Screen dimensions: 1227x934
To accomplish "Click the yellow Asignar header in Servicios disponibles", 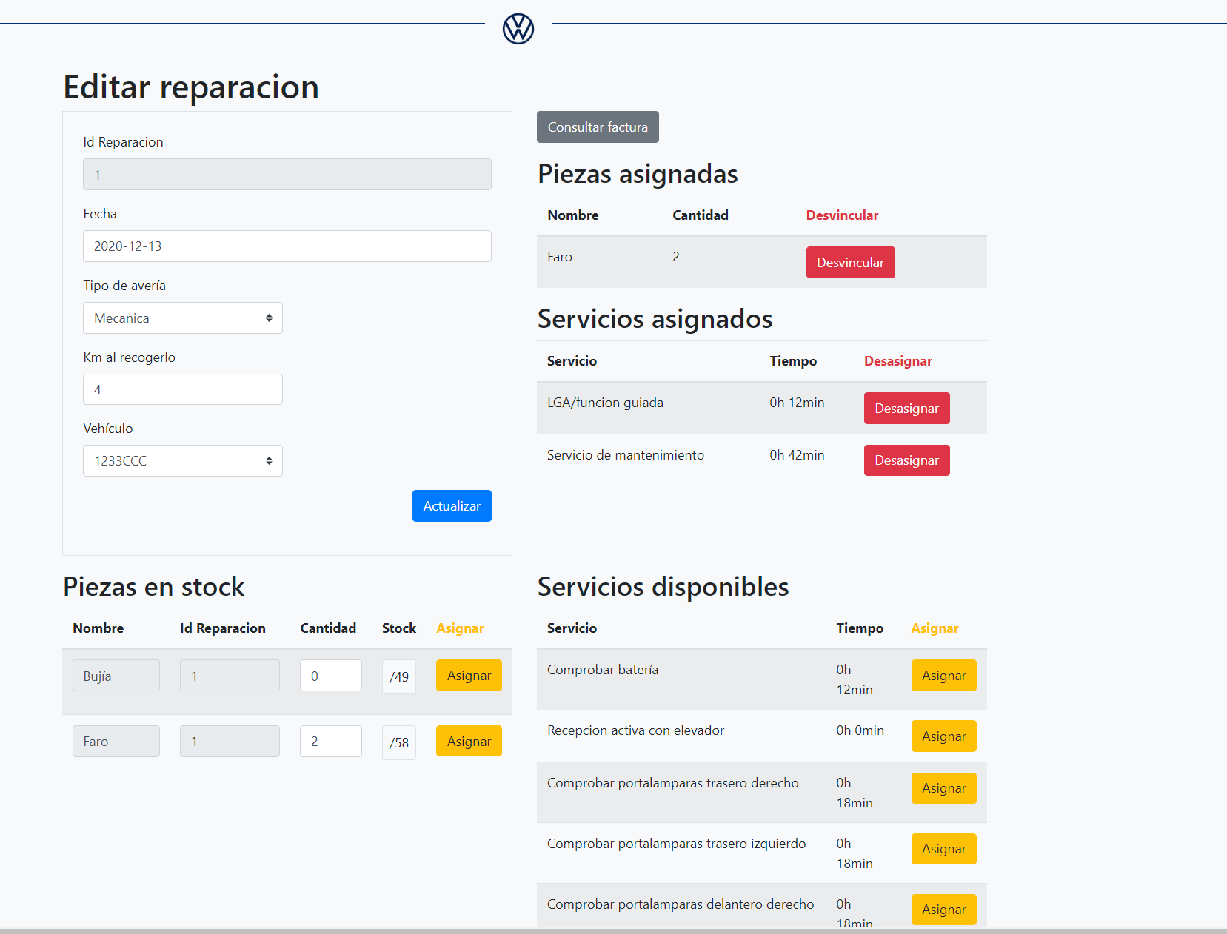I will tap(935, 628).
